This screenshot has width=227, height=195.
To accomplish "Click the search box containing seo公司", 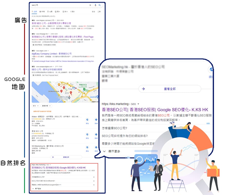I will [67, 5].
